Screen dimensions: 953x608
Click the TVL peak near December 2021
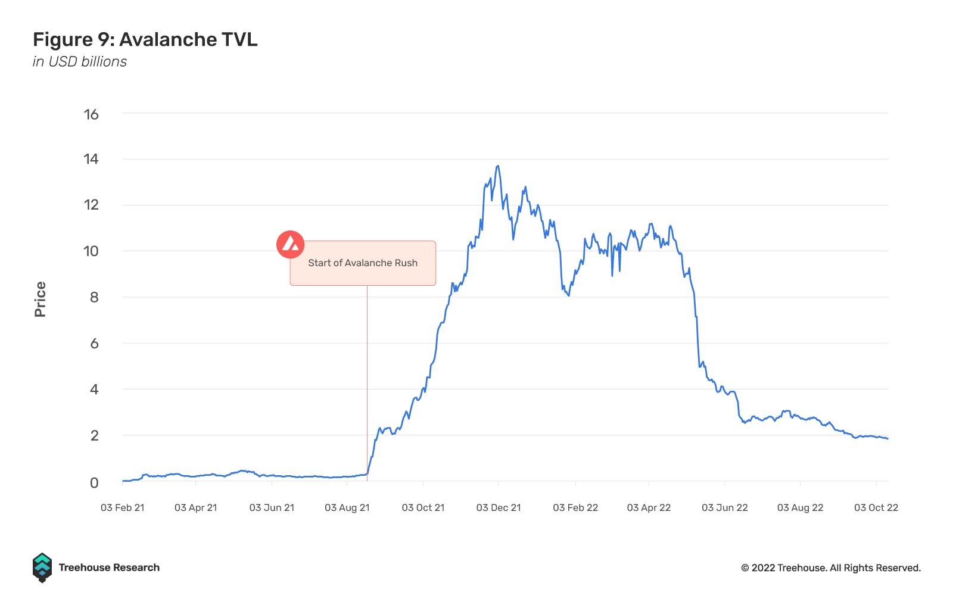(497, 166)
